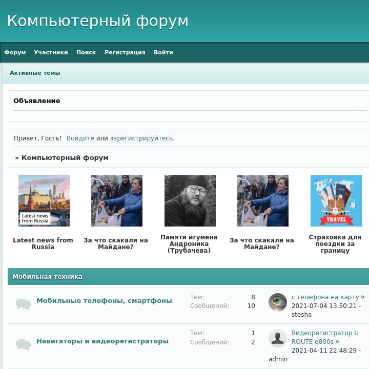
Task: Go to Поиск in the navigation bar
Action: click(86, 52)
